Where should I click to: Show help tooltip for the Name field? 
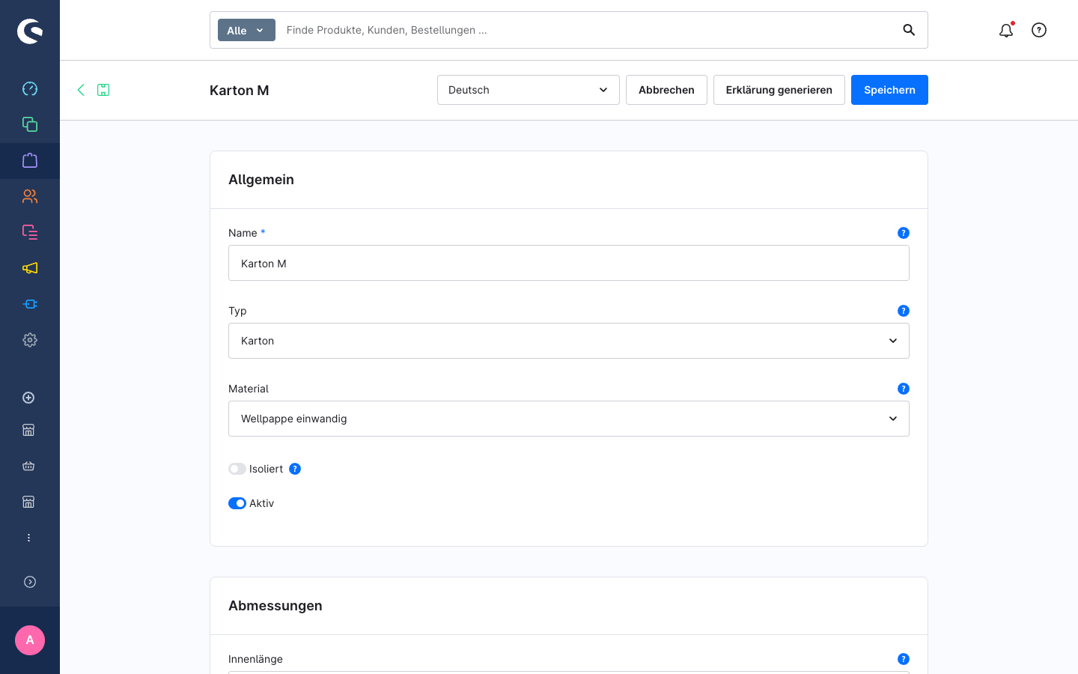coord(904,233)
